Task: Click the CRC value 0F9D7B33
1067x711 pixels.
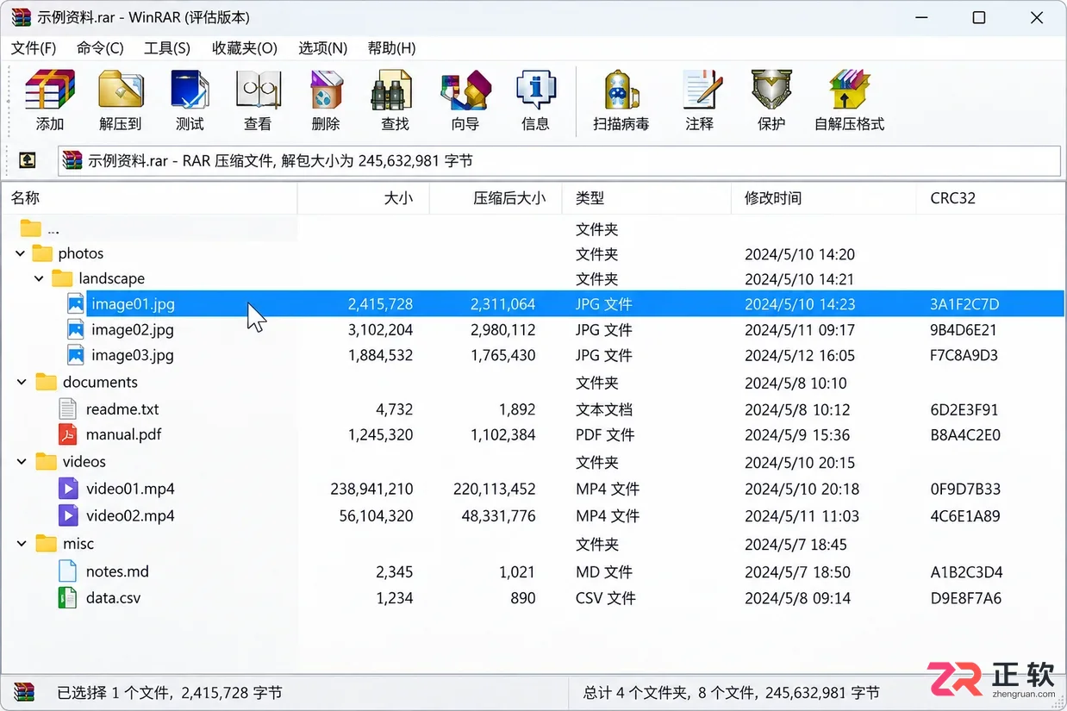Action: pos(965,490)
